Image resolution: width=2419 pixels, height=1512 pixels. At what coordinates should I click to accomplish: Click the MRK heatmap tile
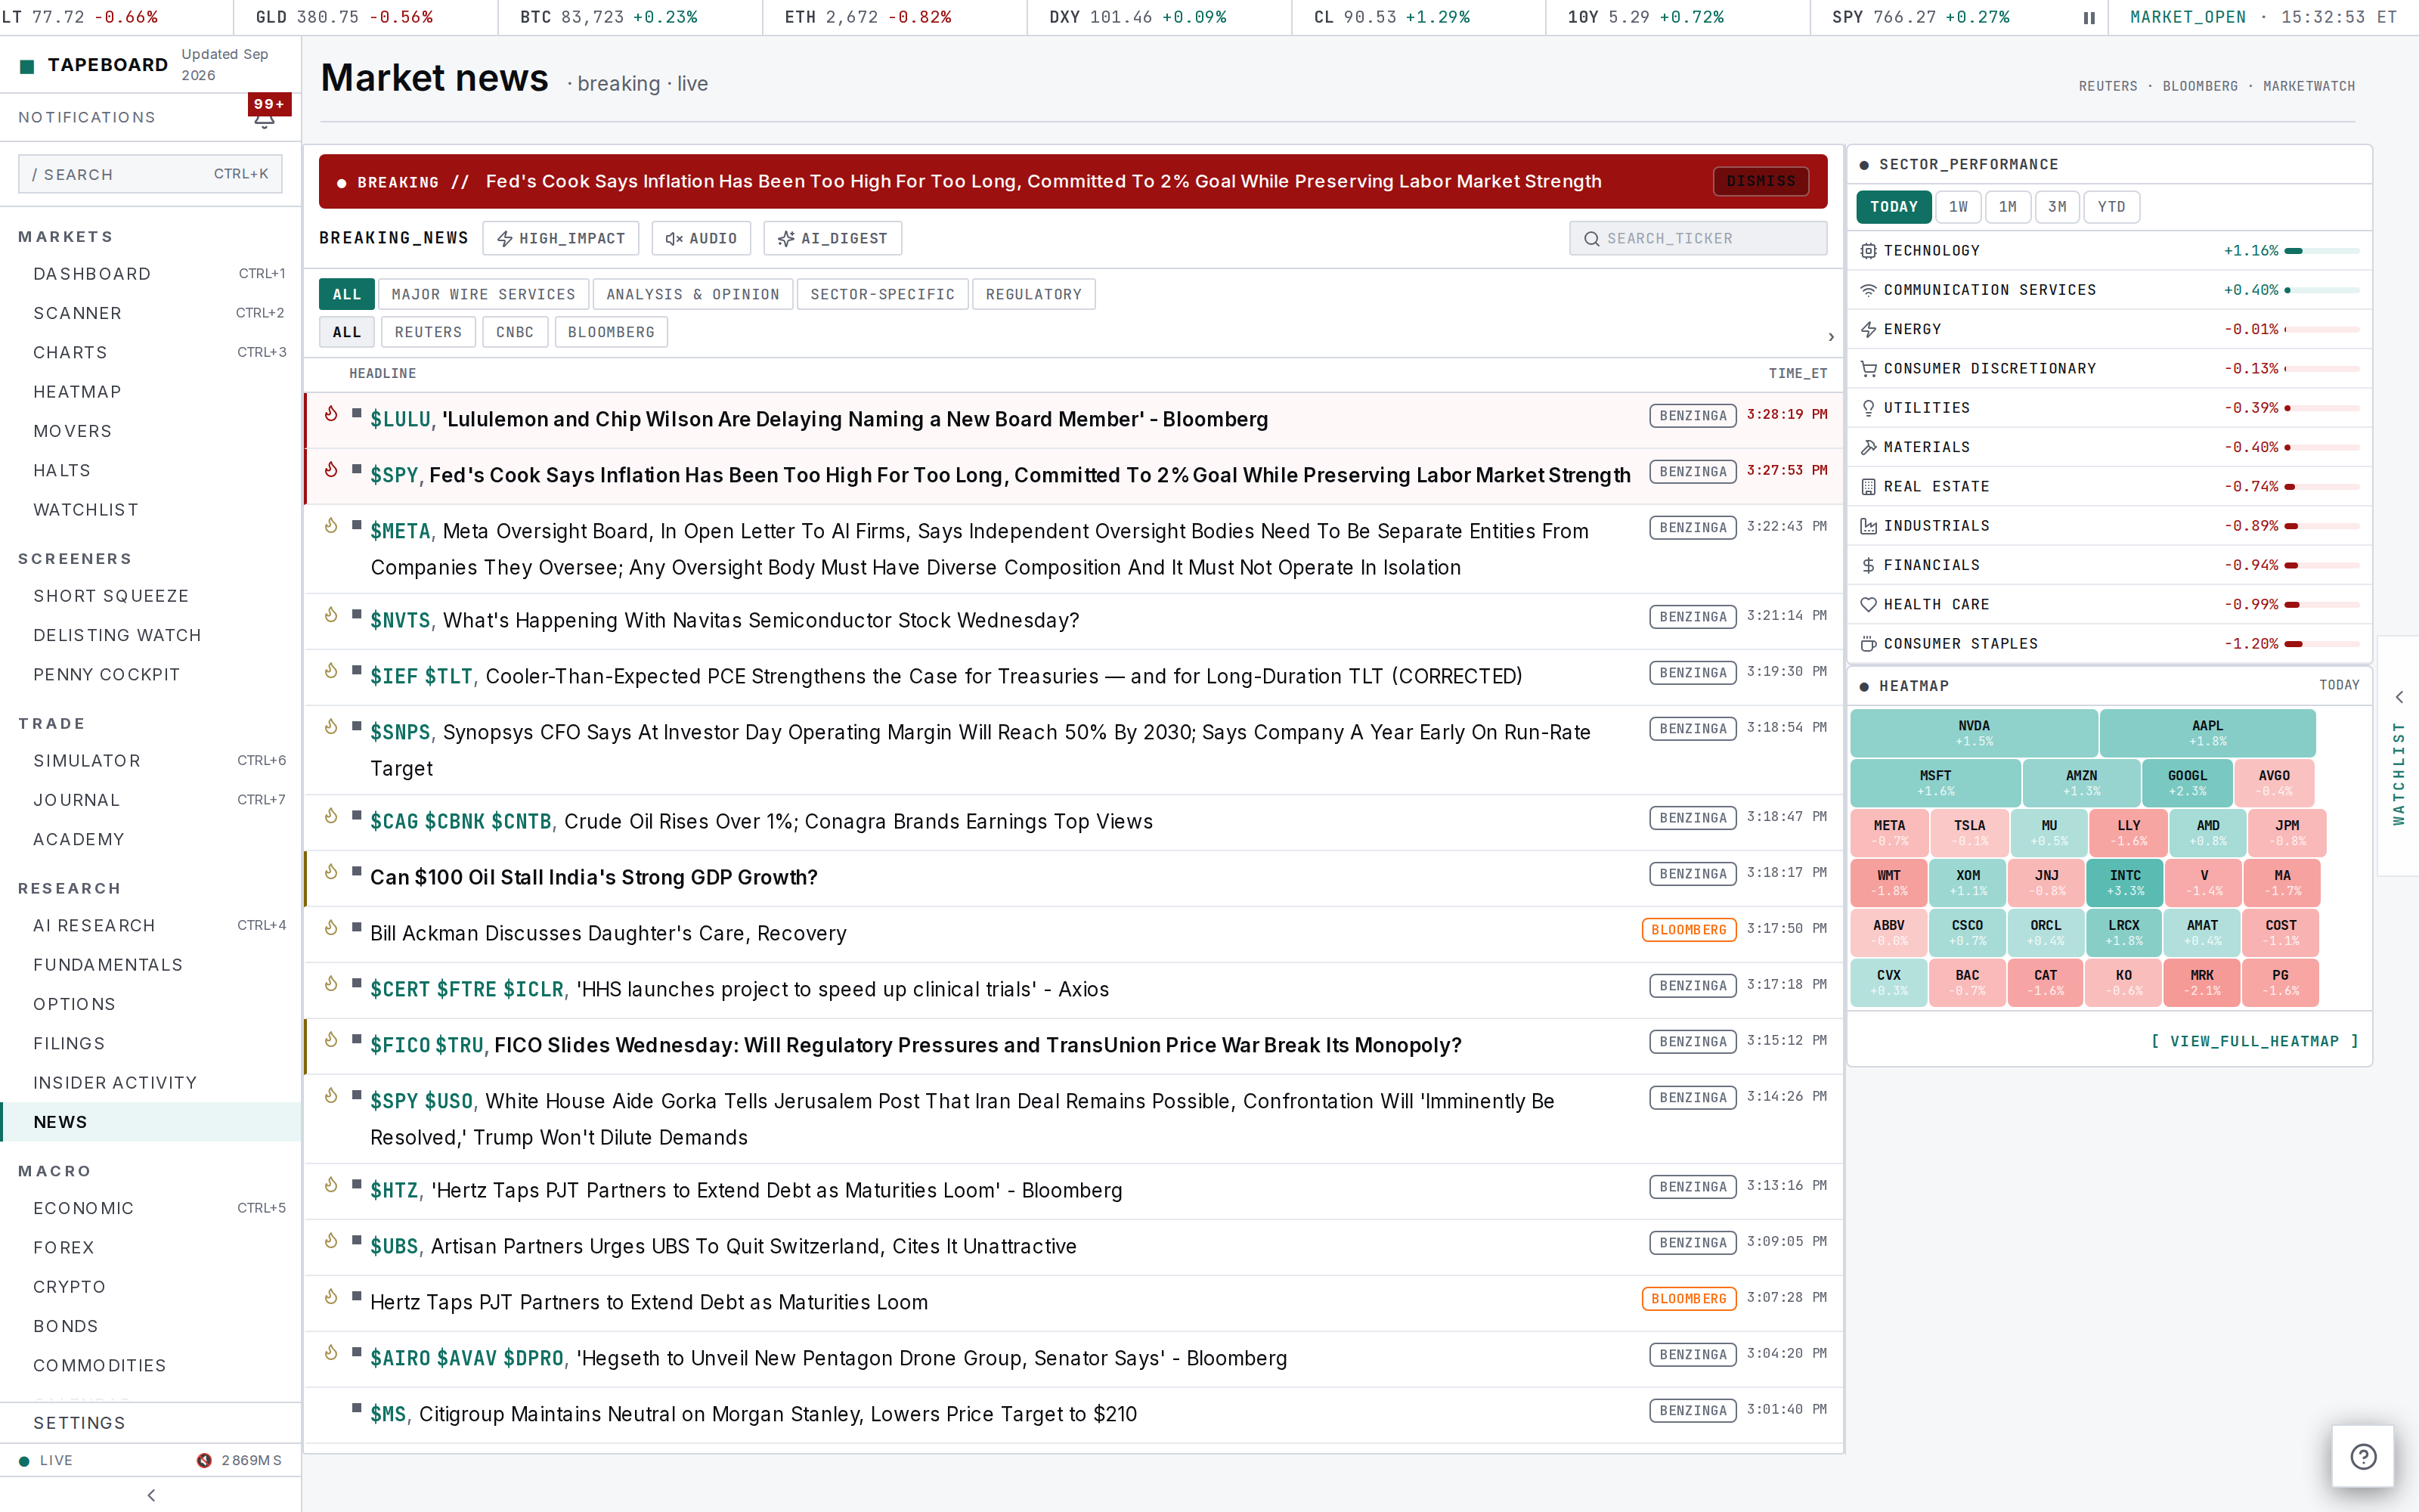click(2201, 983)
